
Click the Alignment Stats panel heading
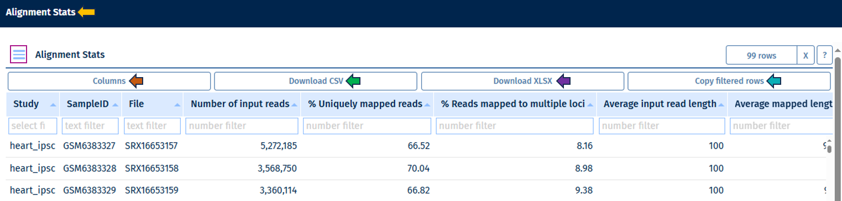click(x=70, y=55)
